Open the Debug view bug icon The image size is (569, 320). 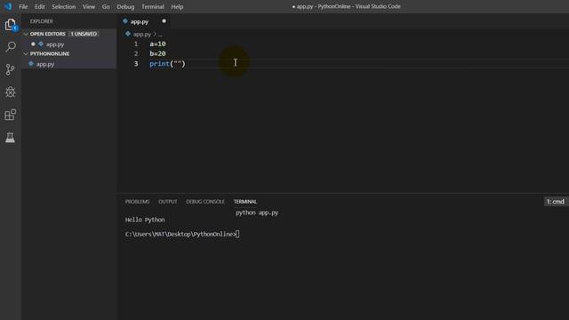[11, 92]
